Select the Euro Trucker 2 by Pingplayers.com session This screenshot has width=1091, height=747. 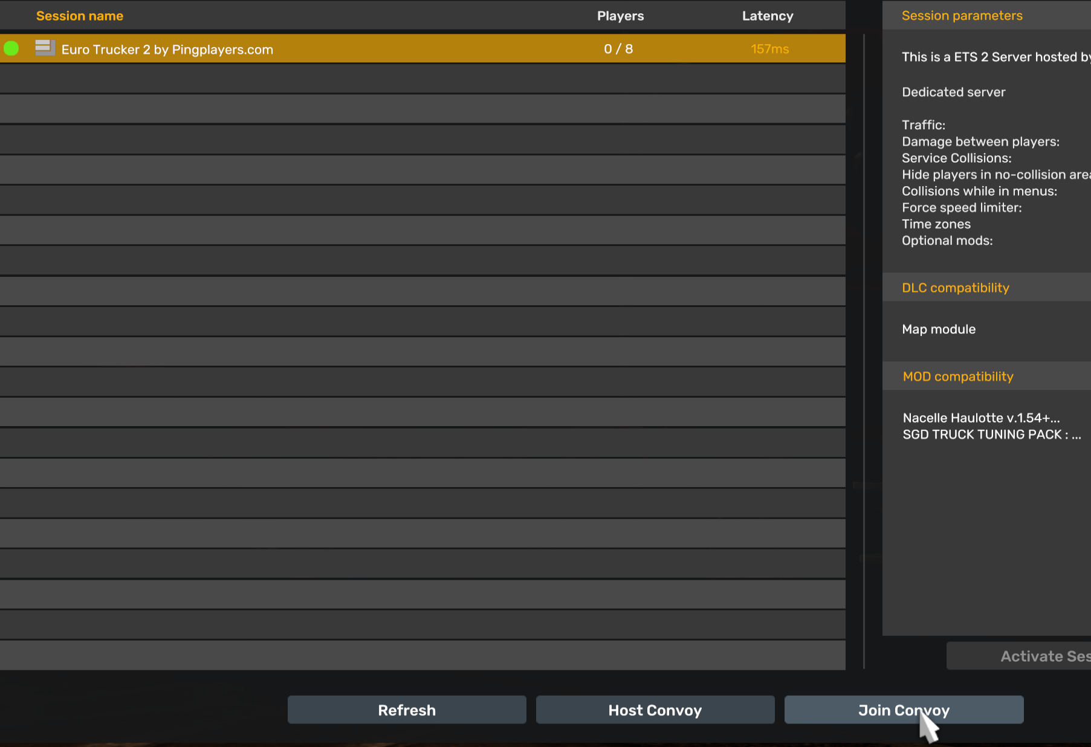click(422, 48)
